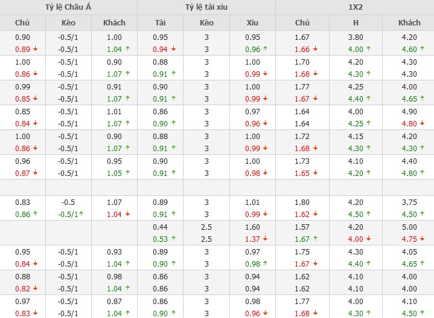Click the green up arrow next to 0.53
Viewport: 434px width, 318px height.
point(172,239)
